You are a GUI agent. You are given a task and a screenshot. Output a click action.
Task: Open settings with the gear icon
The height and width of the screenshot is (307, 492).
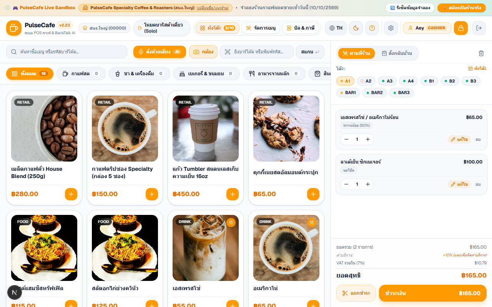(x=391, y=28)
